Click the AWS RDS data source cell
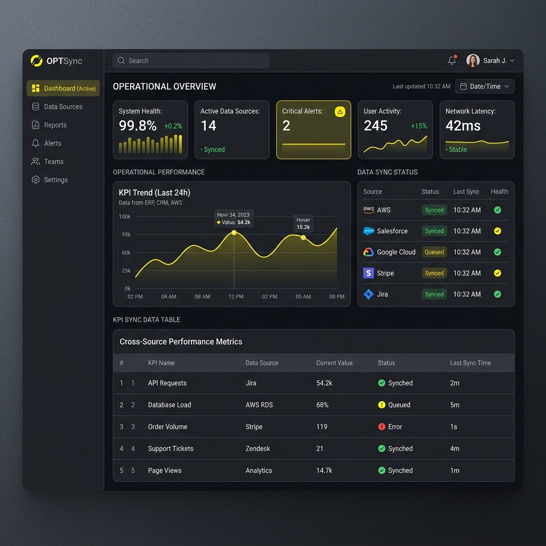Screen dimensions: 546x546 259,405
